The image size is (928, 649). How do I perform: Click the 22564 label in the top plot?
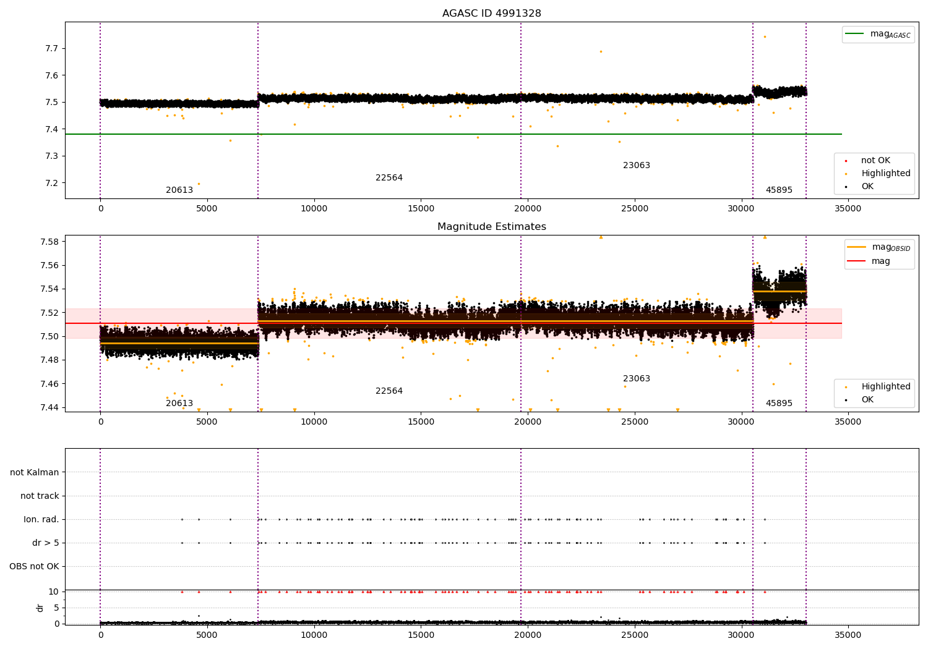point(389,178)
